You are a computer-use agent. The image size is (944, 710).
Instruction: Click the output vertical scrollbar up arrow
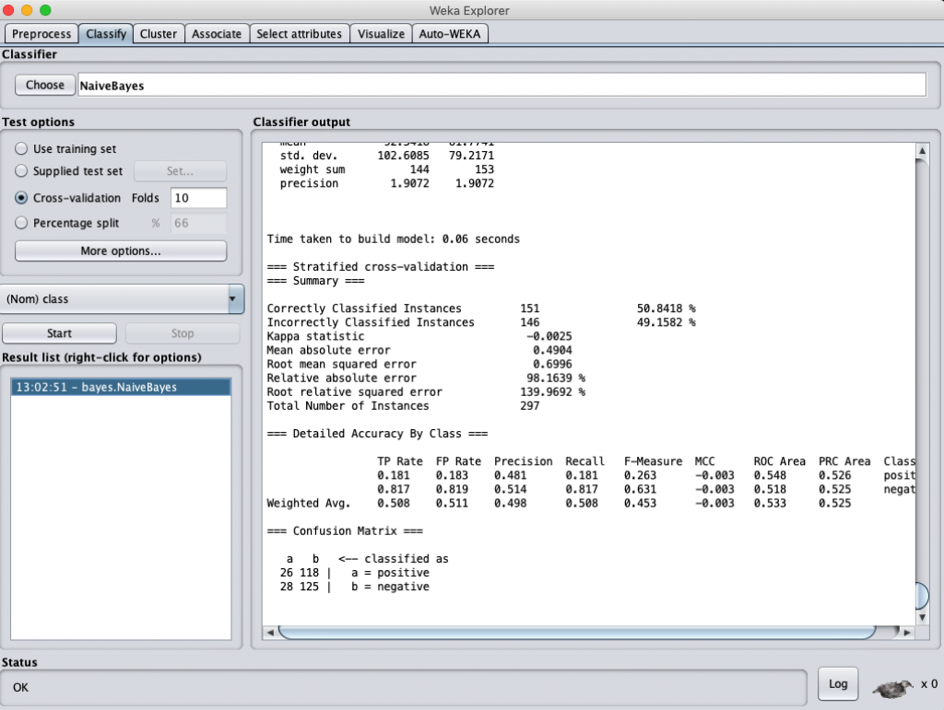tap(922, 150)
